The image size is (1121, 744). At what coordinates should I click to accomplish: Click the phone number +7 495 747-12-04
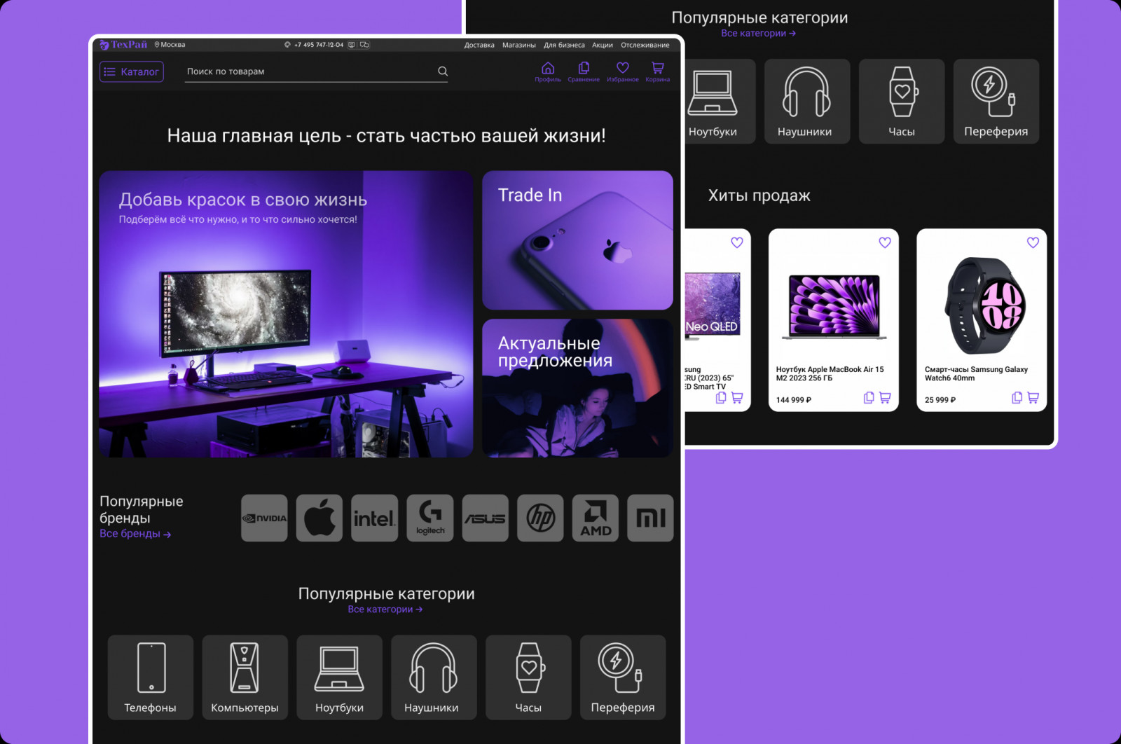pos(319,45)
